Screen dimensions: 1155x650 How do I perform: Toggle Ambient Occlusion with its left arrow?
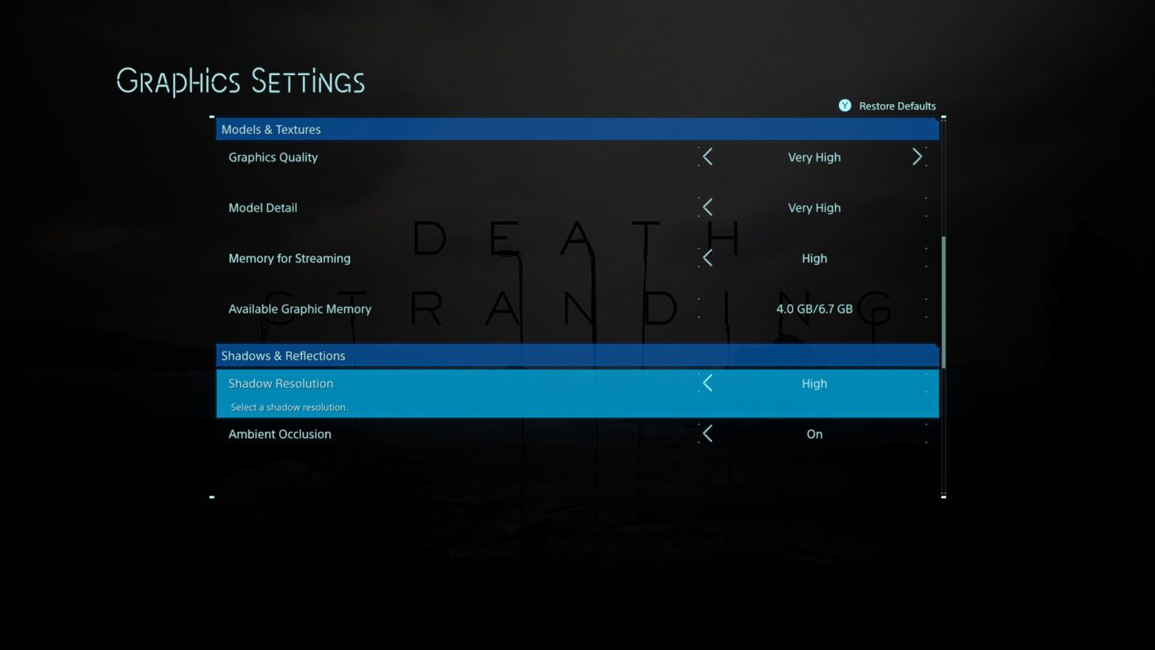click(x=707, y=434)
